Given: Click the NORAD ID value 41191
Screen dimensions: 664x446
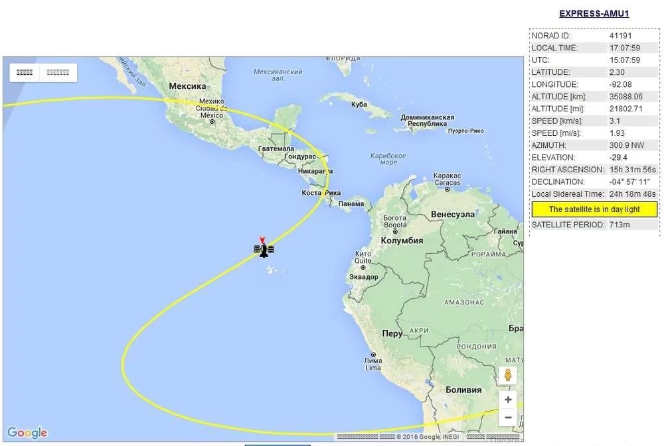Looking at the screenshot, I should (620, 36).
